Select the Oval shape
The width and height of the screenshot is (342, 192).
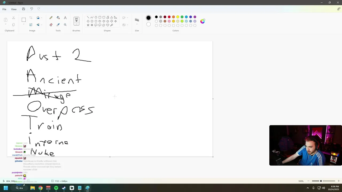click(x=96, y=17)
